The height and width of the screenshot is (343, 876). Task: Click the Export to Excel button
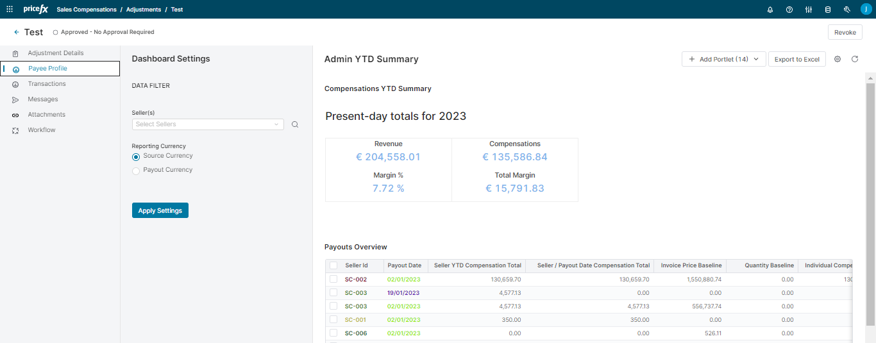796,59
